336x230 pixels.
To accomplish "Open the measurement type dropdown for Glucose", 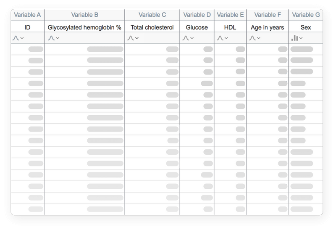I will (192, 38).
